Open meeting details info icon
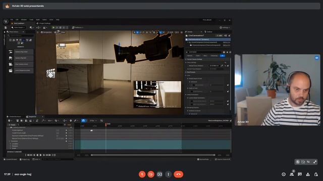 pyautogui.click(x=284, y=174)
